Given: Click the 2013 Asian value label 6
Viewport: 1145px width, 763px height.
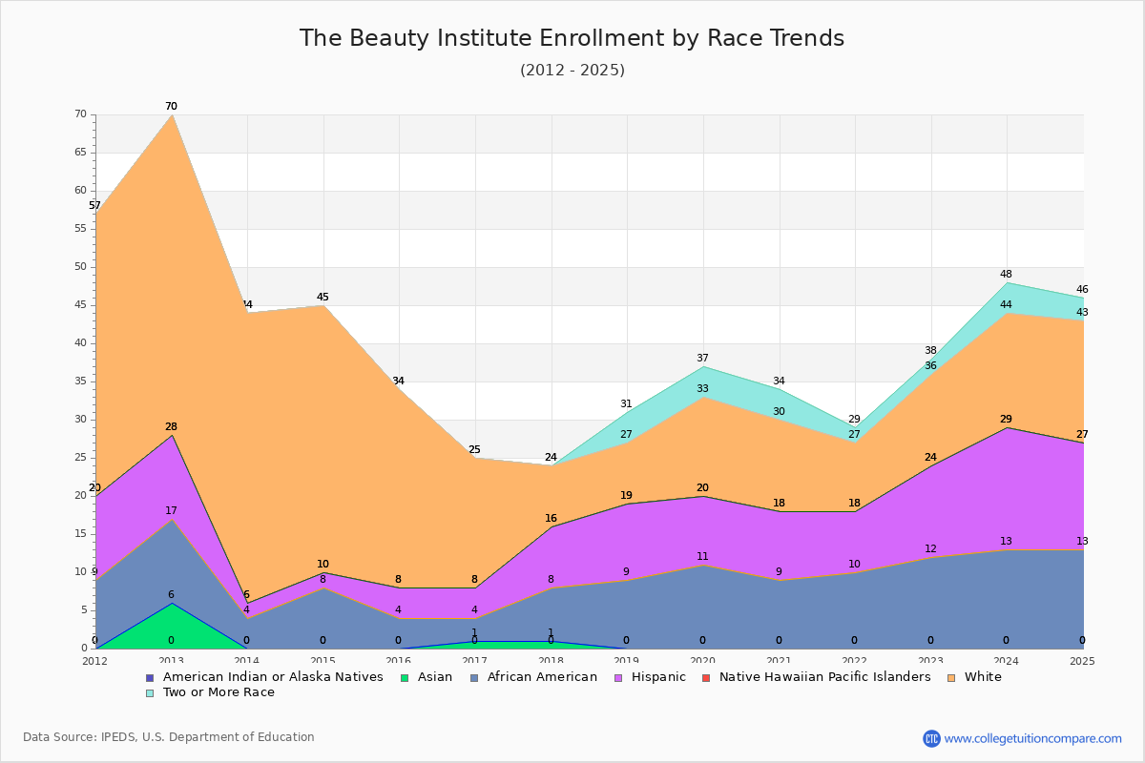Looking at the screenshot, I should (x=171, y=595).
